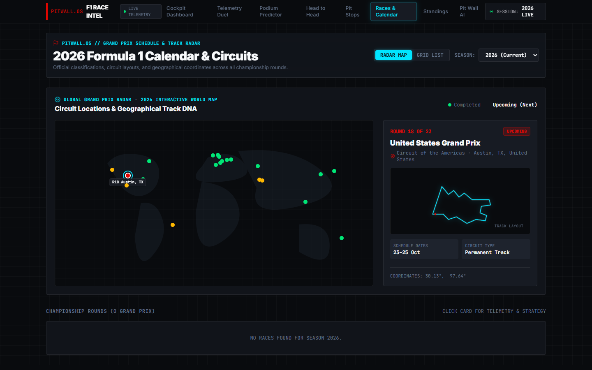Switch to Standings
The width and height of the screenshot is (592, 370).
436,12
